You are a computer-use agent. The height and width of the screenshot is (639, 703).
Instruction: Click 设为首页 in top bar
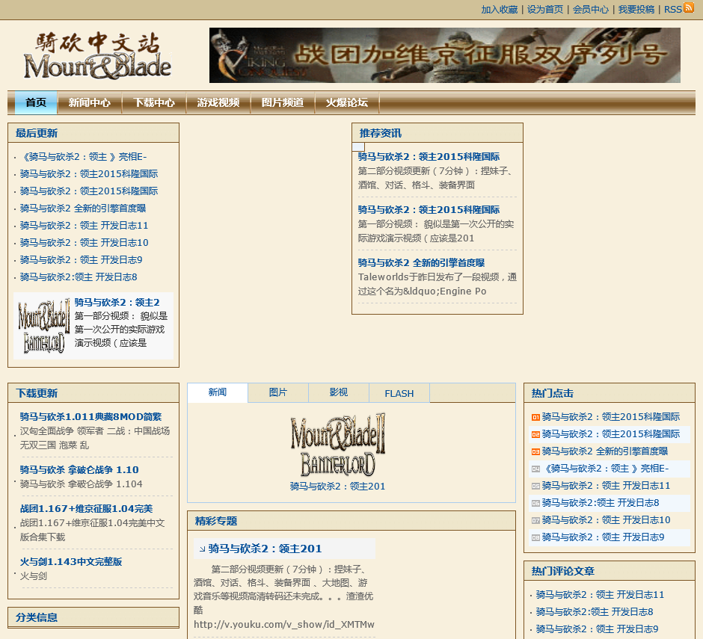click(x=545, y=10)
